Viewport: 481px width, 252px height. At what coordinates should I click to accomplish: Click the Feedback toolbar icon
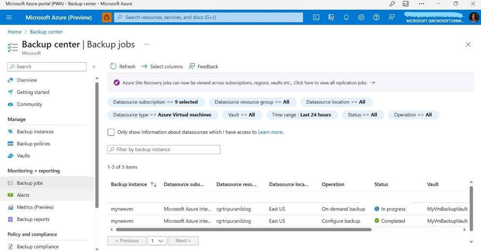coord(192,66)
